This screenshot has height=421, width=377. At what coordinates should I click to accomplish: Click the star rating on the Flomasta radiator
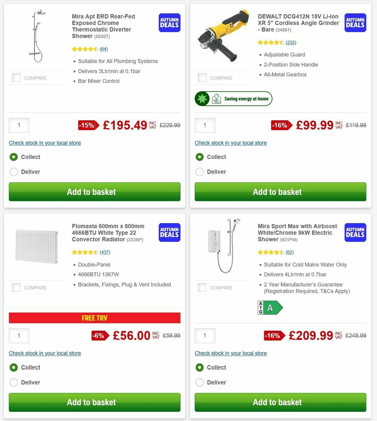tap(85, 252)
